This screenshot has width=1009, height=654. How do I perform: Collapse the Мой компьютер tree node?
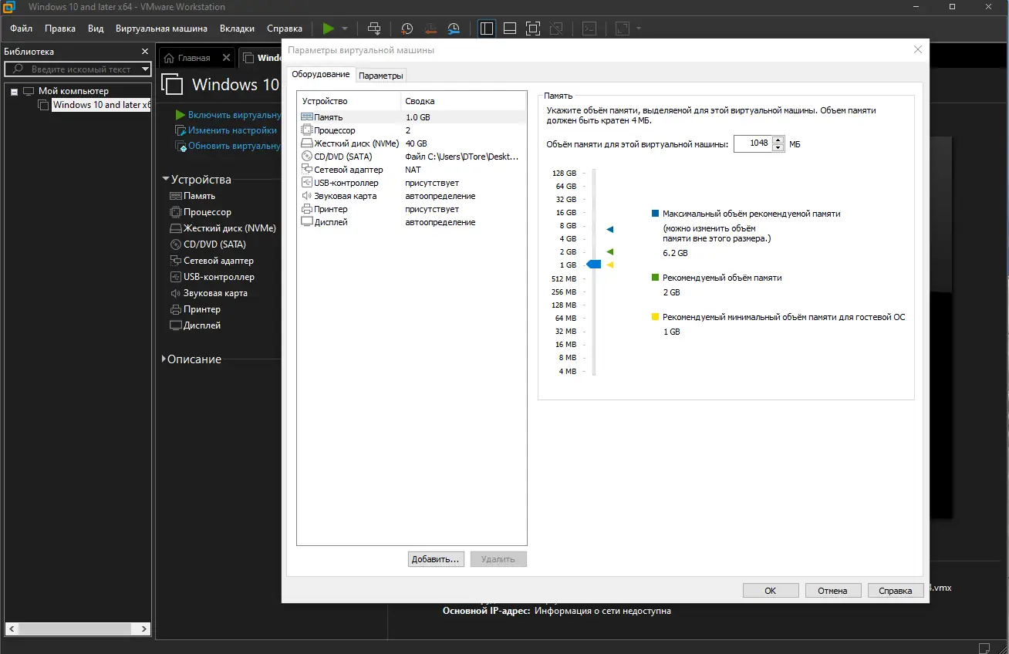click(x=14, y=92)
